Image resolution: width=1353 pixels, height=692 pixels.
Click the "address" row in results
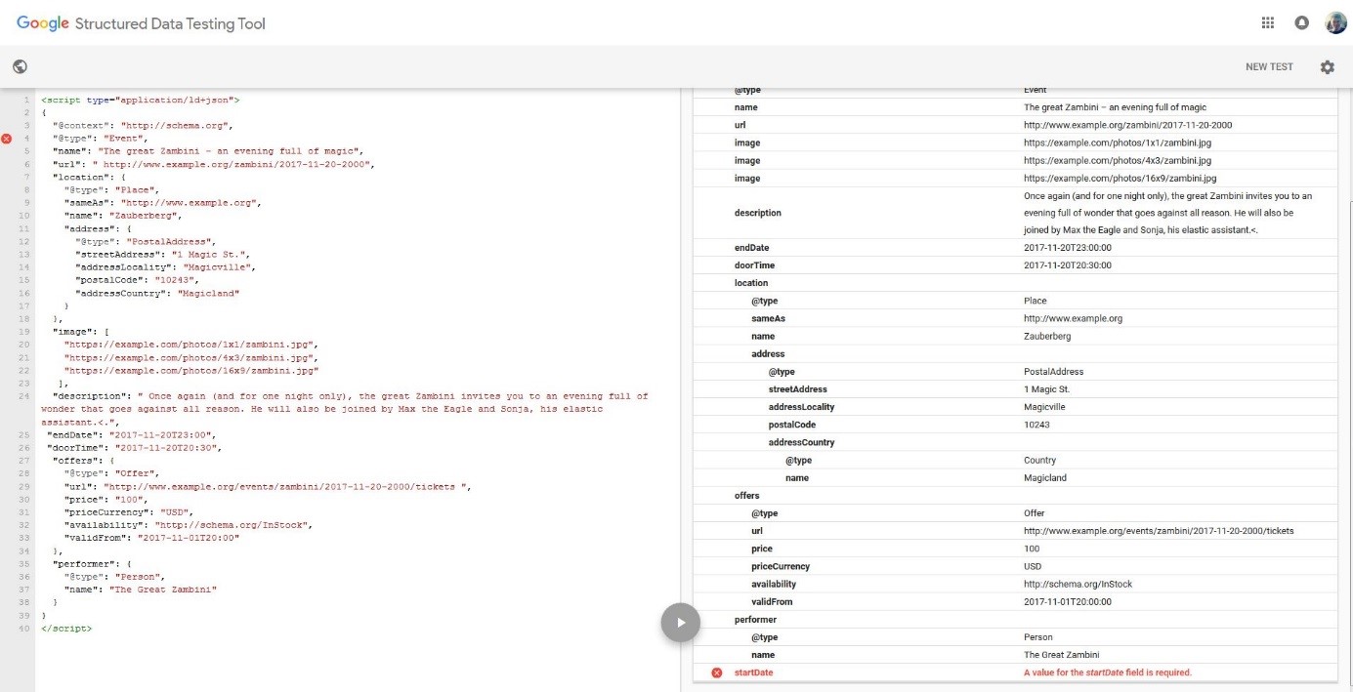[x=1015, y=354]
